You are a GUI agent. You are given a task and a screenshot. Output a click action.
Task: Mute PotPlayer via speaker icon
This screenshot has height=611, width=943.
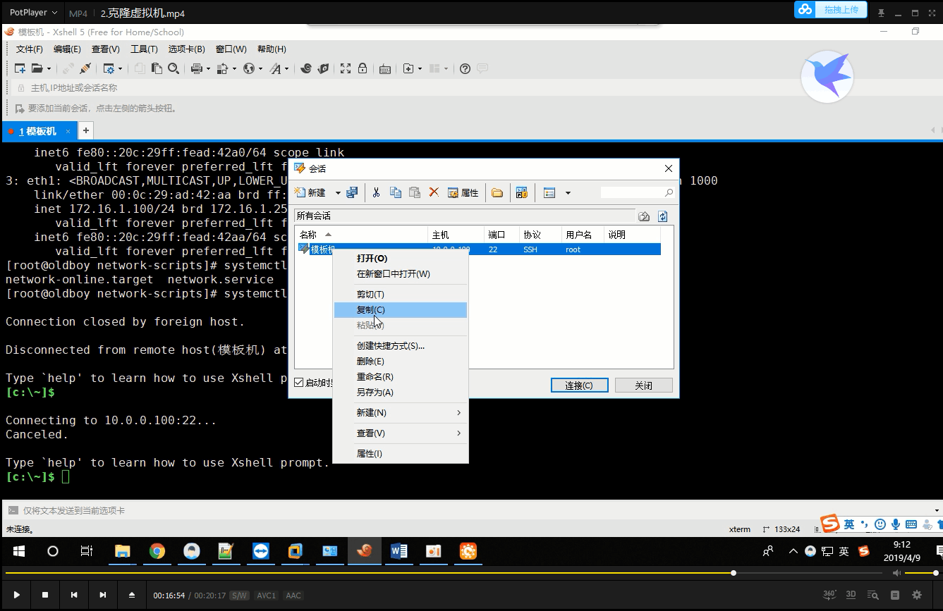[896, 573]
